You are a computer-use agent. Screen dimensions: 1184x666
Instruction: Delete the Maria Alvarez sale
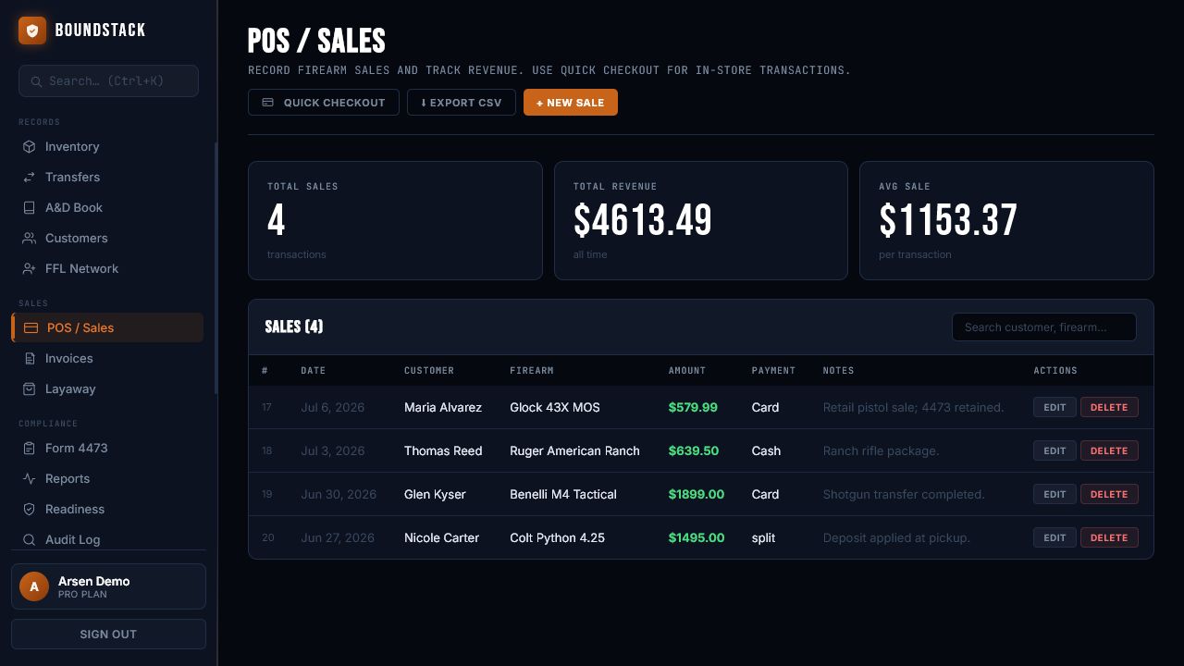pyautogui.click(x=1109, y=407)
